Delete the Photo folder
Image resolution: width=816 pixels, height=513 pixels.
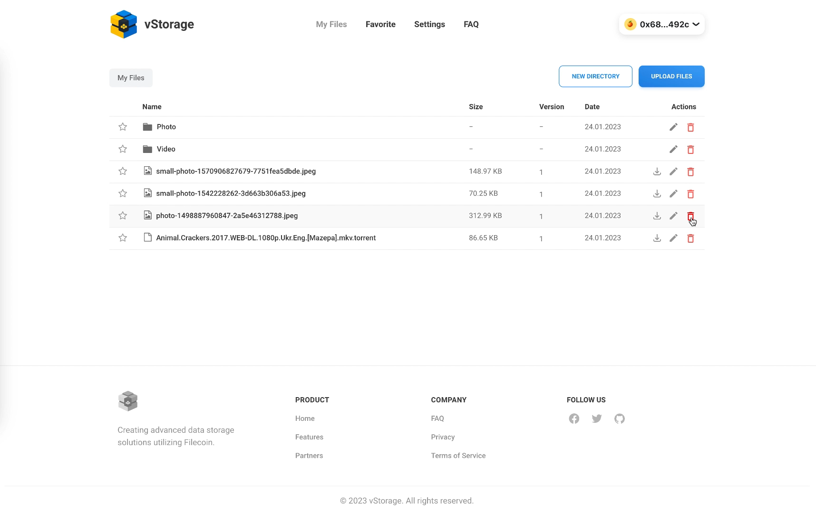(690, 127)
